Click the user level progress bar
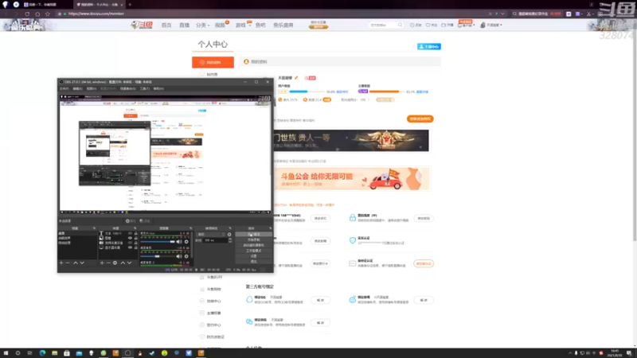Screen dimensions: 637x358 (x=307, y=91)
